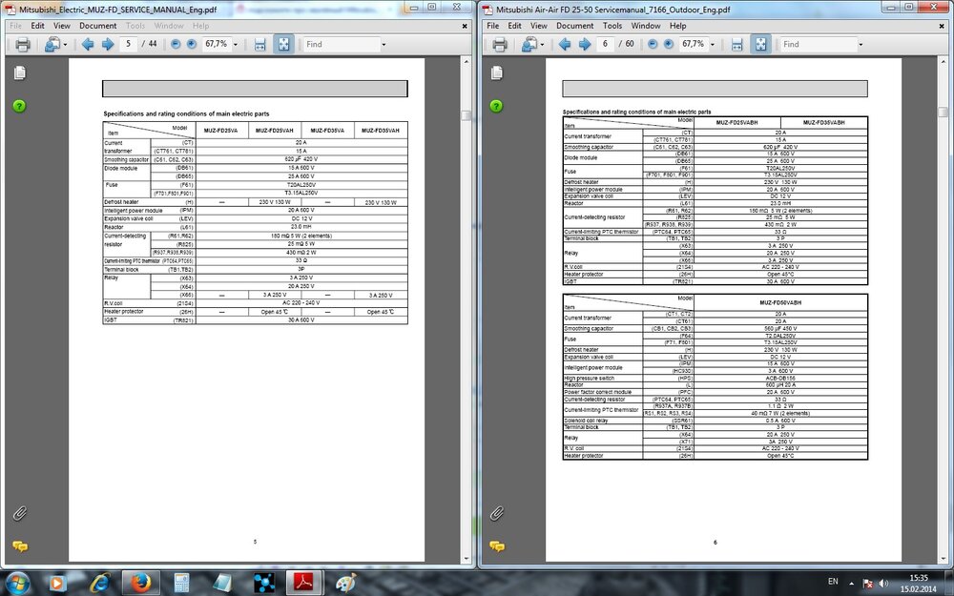Click zoom value field in left window
Viewport: 954px width, 596px height.
217,44
